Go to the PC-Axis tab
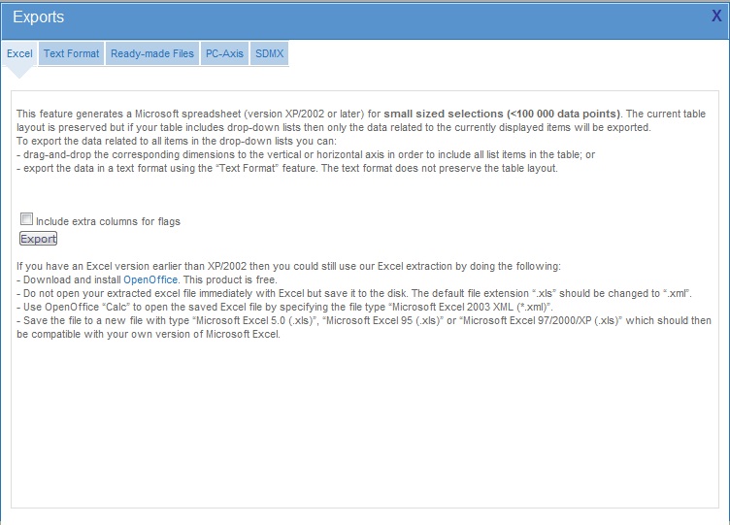This screenshot has height=525, width=730. [224, 53]
